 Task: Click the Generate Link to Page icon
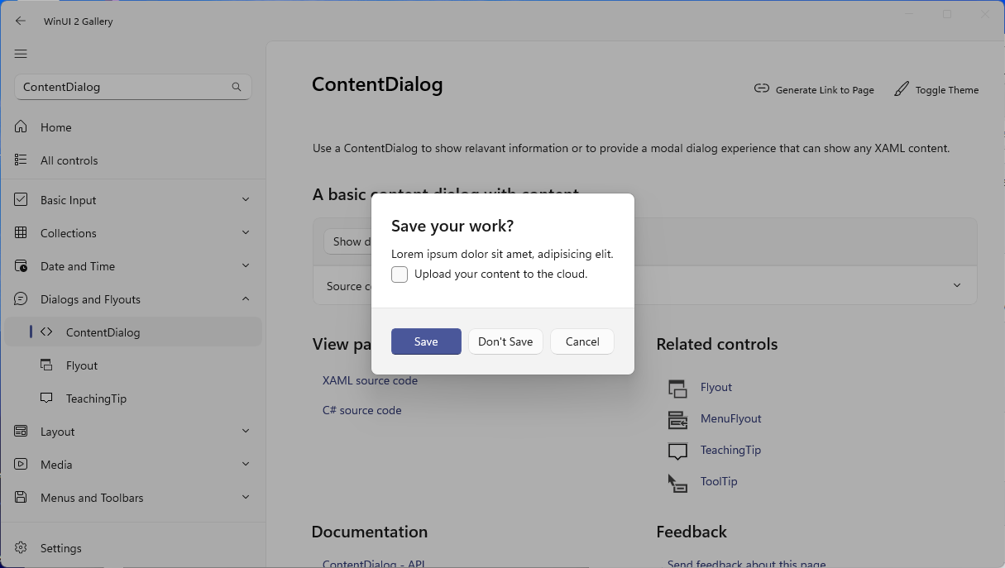(761, 88)
